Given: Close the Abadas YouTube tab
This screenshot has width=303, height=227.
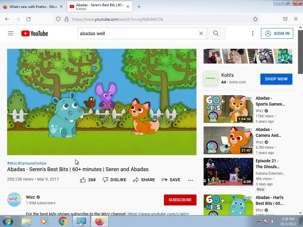Looking at the screenshot, I should click(128, 7).
